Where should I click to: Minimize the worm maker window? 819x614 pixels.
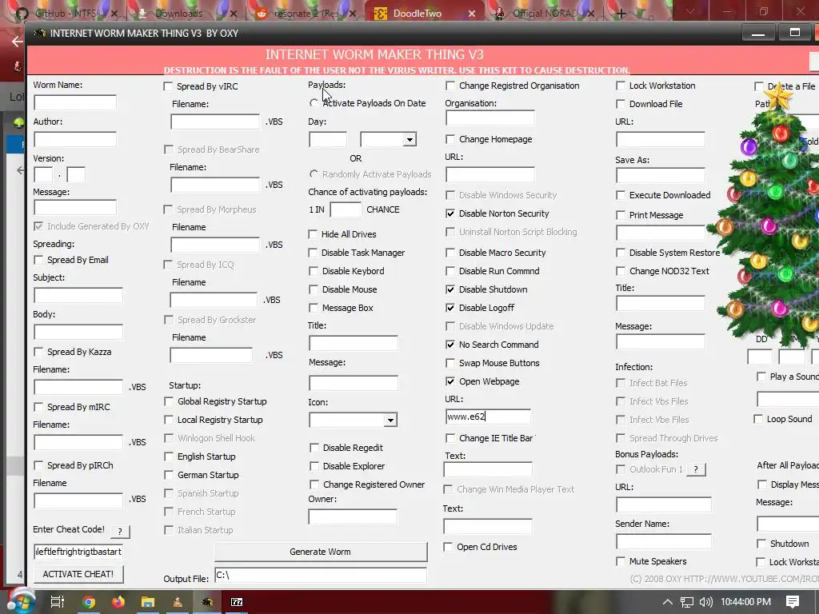coord(758,34)
